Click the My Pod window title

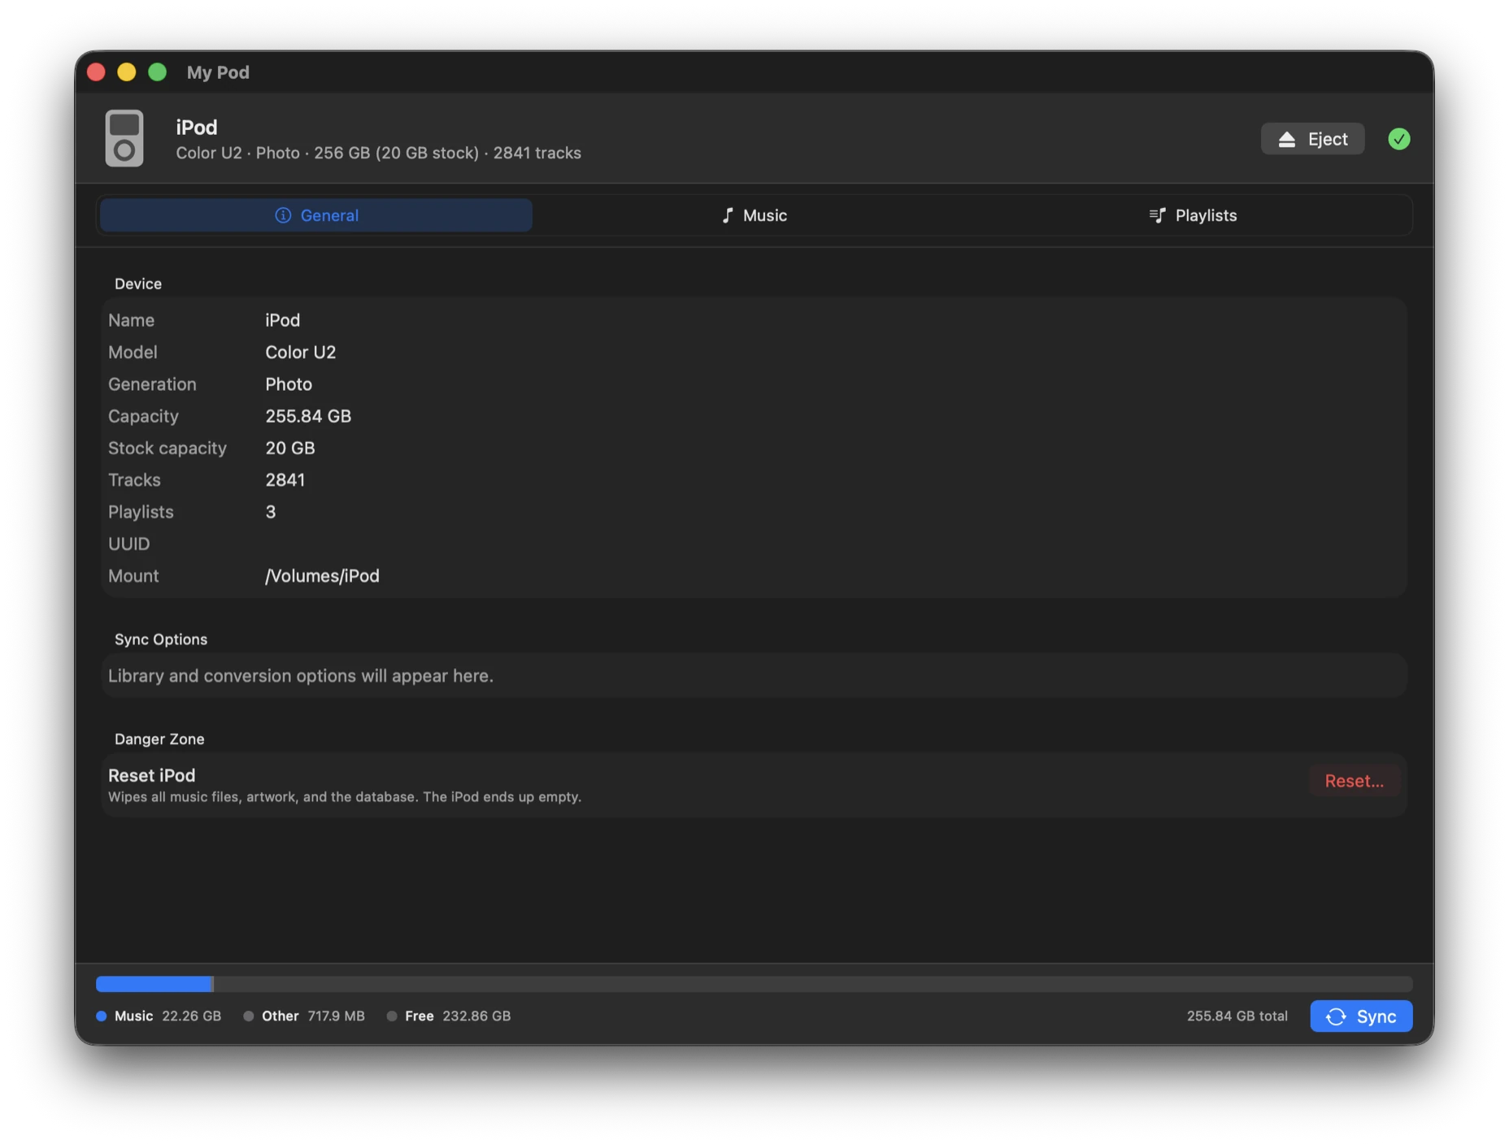tap(218, 72)
